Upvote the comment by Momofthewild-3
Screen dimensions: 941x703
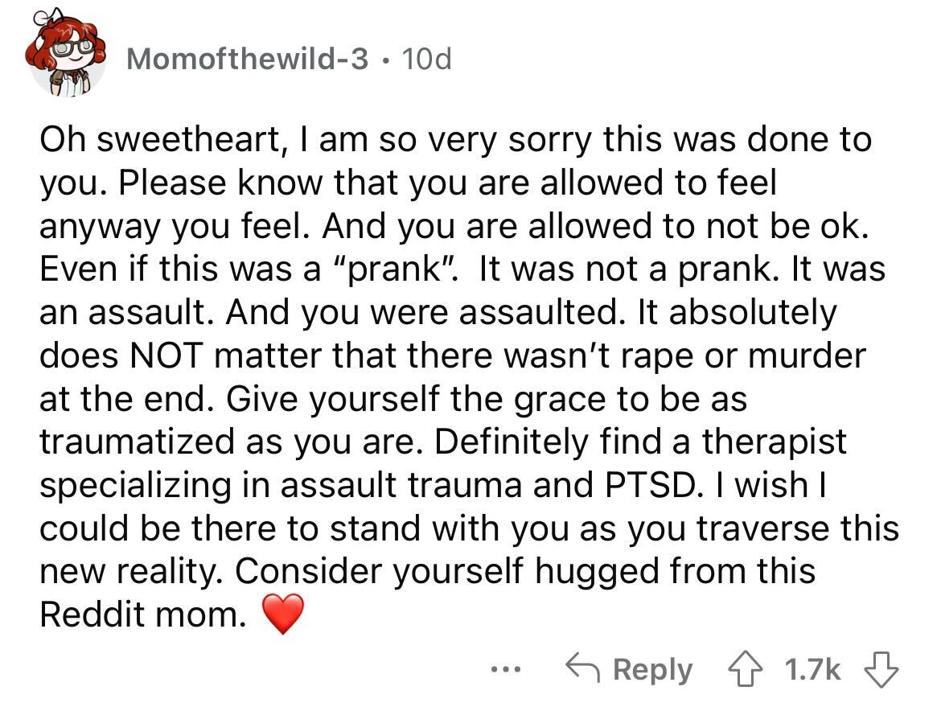(745, 668)
